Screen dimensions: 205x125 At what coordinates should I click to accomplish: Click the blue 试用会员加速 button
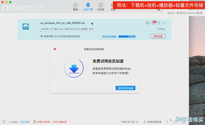coord(125,88)
